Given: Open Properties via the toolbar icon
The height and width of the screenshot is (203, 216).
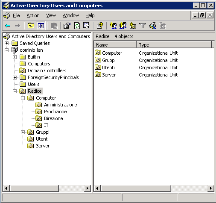Looking at the screenshot, I should pyautogui.click(x=67, y=26).
